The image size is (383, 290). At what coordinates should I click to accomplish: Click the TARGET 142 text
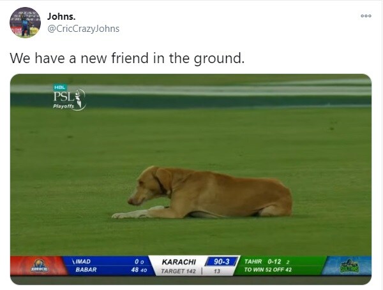(x=178, y=272)
